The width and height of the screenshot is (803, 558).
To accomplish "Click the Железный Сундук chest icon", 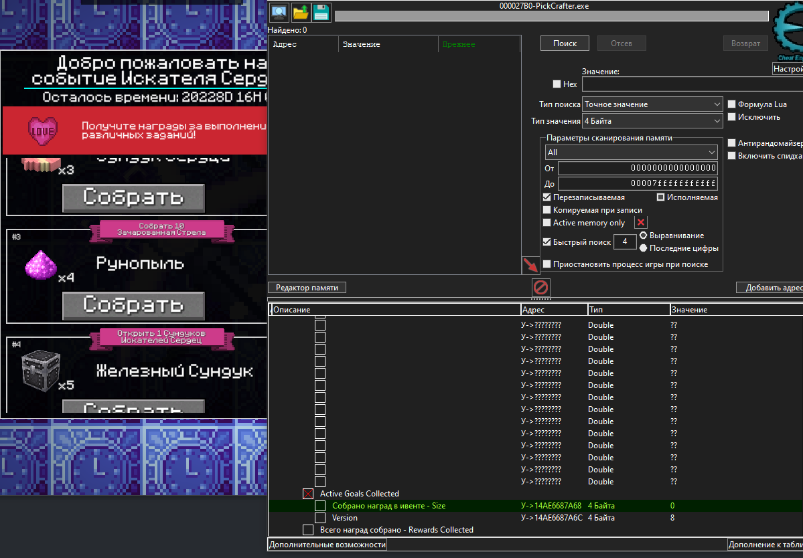I will 40,370.
